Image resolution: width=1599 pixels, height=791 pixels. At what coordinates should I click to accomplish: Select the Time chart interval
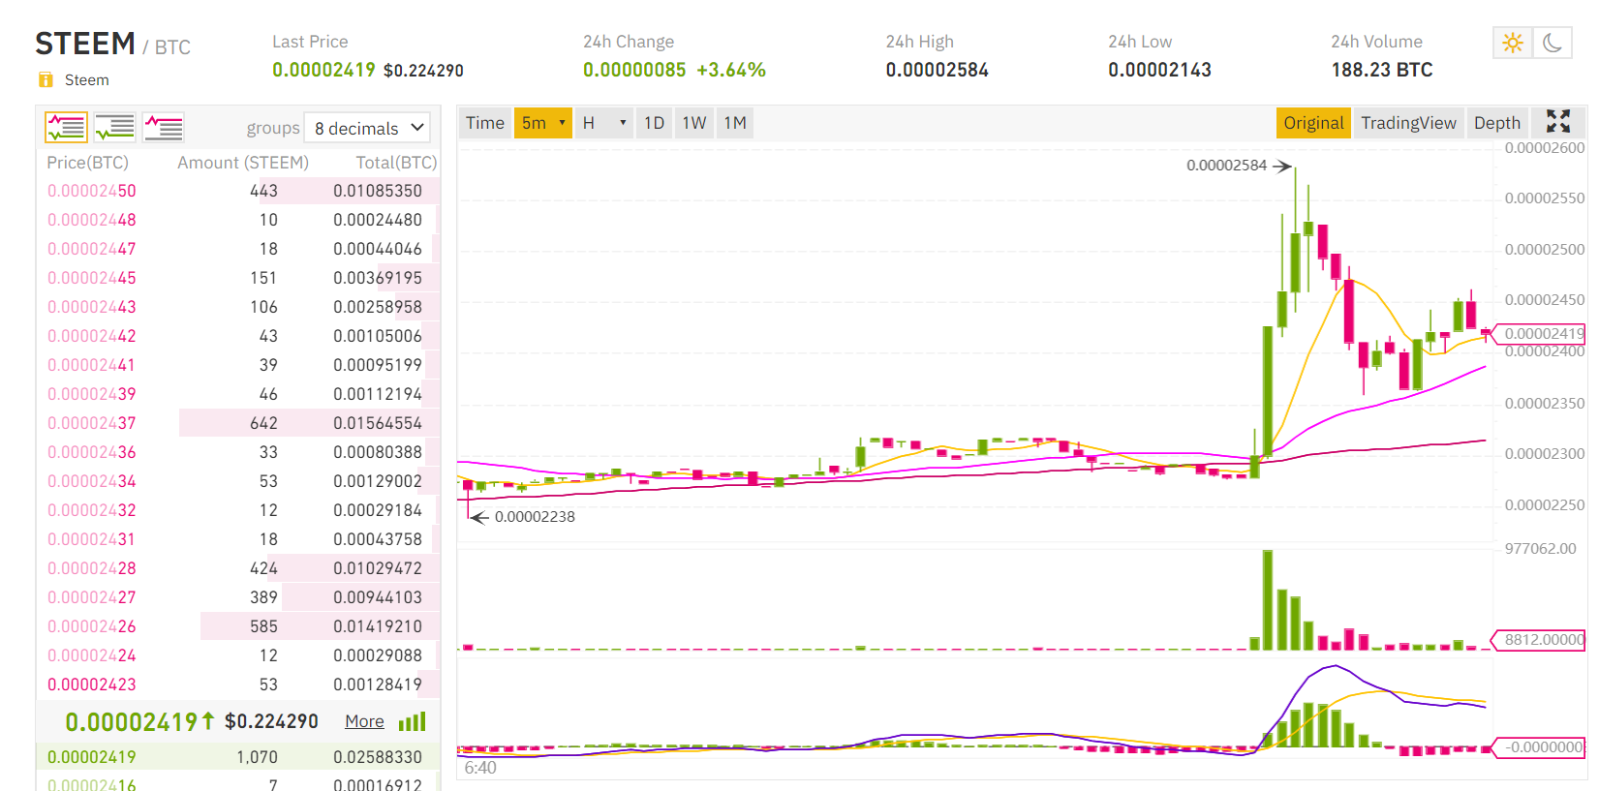[x=485, y=123]
